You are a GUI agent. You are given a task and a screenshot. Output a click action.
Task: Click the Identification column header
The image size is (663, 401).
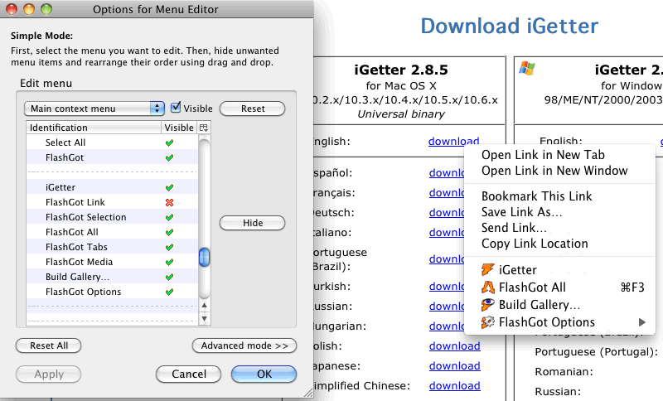[94, 128]
